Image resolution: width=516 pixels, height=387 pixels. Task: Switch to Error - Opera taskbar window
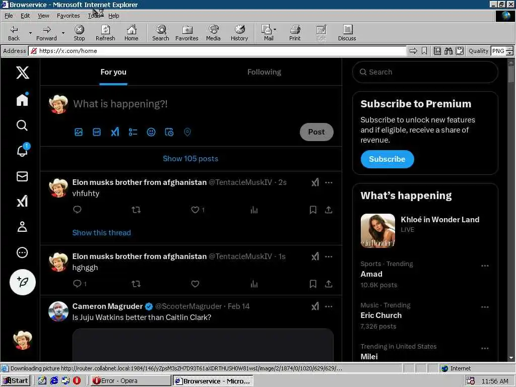(x=131, y=381)
